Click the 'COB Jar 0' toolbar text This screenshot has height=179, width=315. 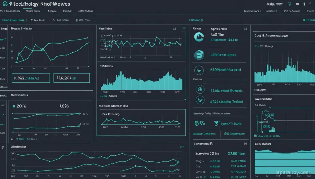pyautogui.click(x=196, y=20)
